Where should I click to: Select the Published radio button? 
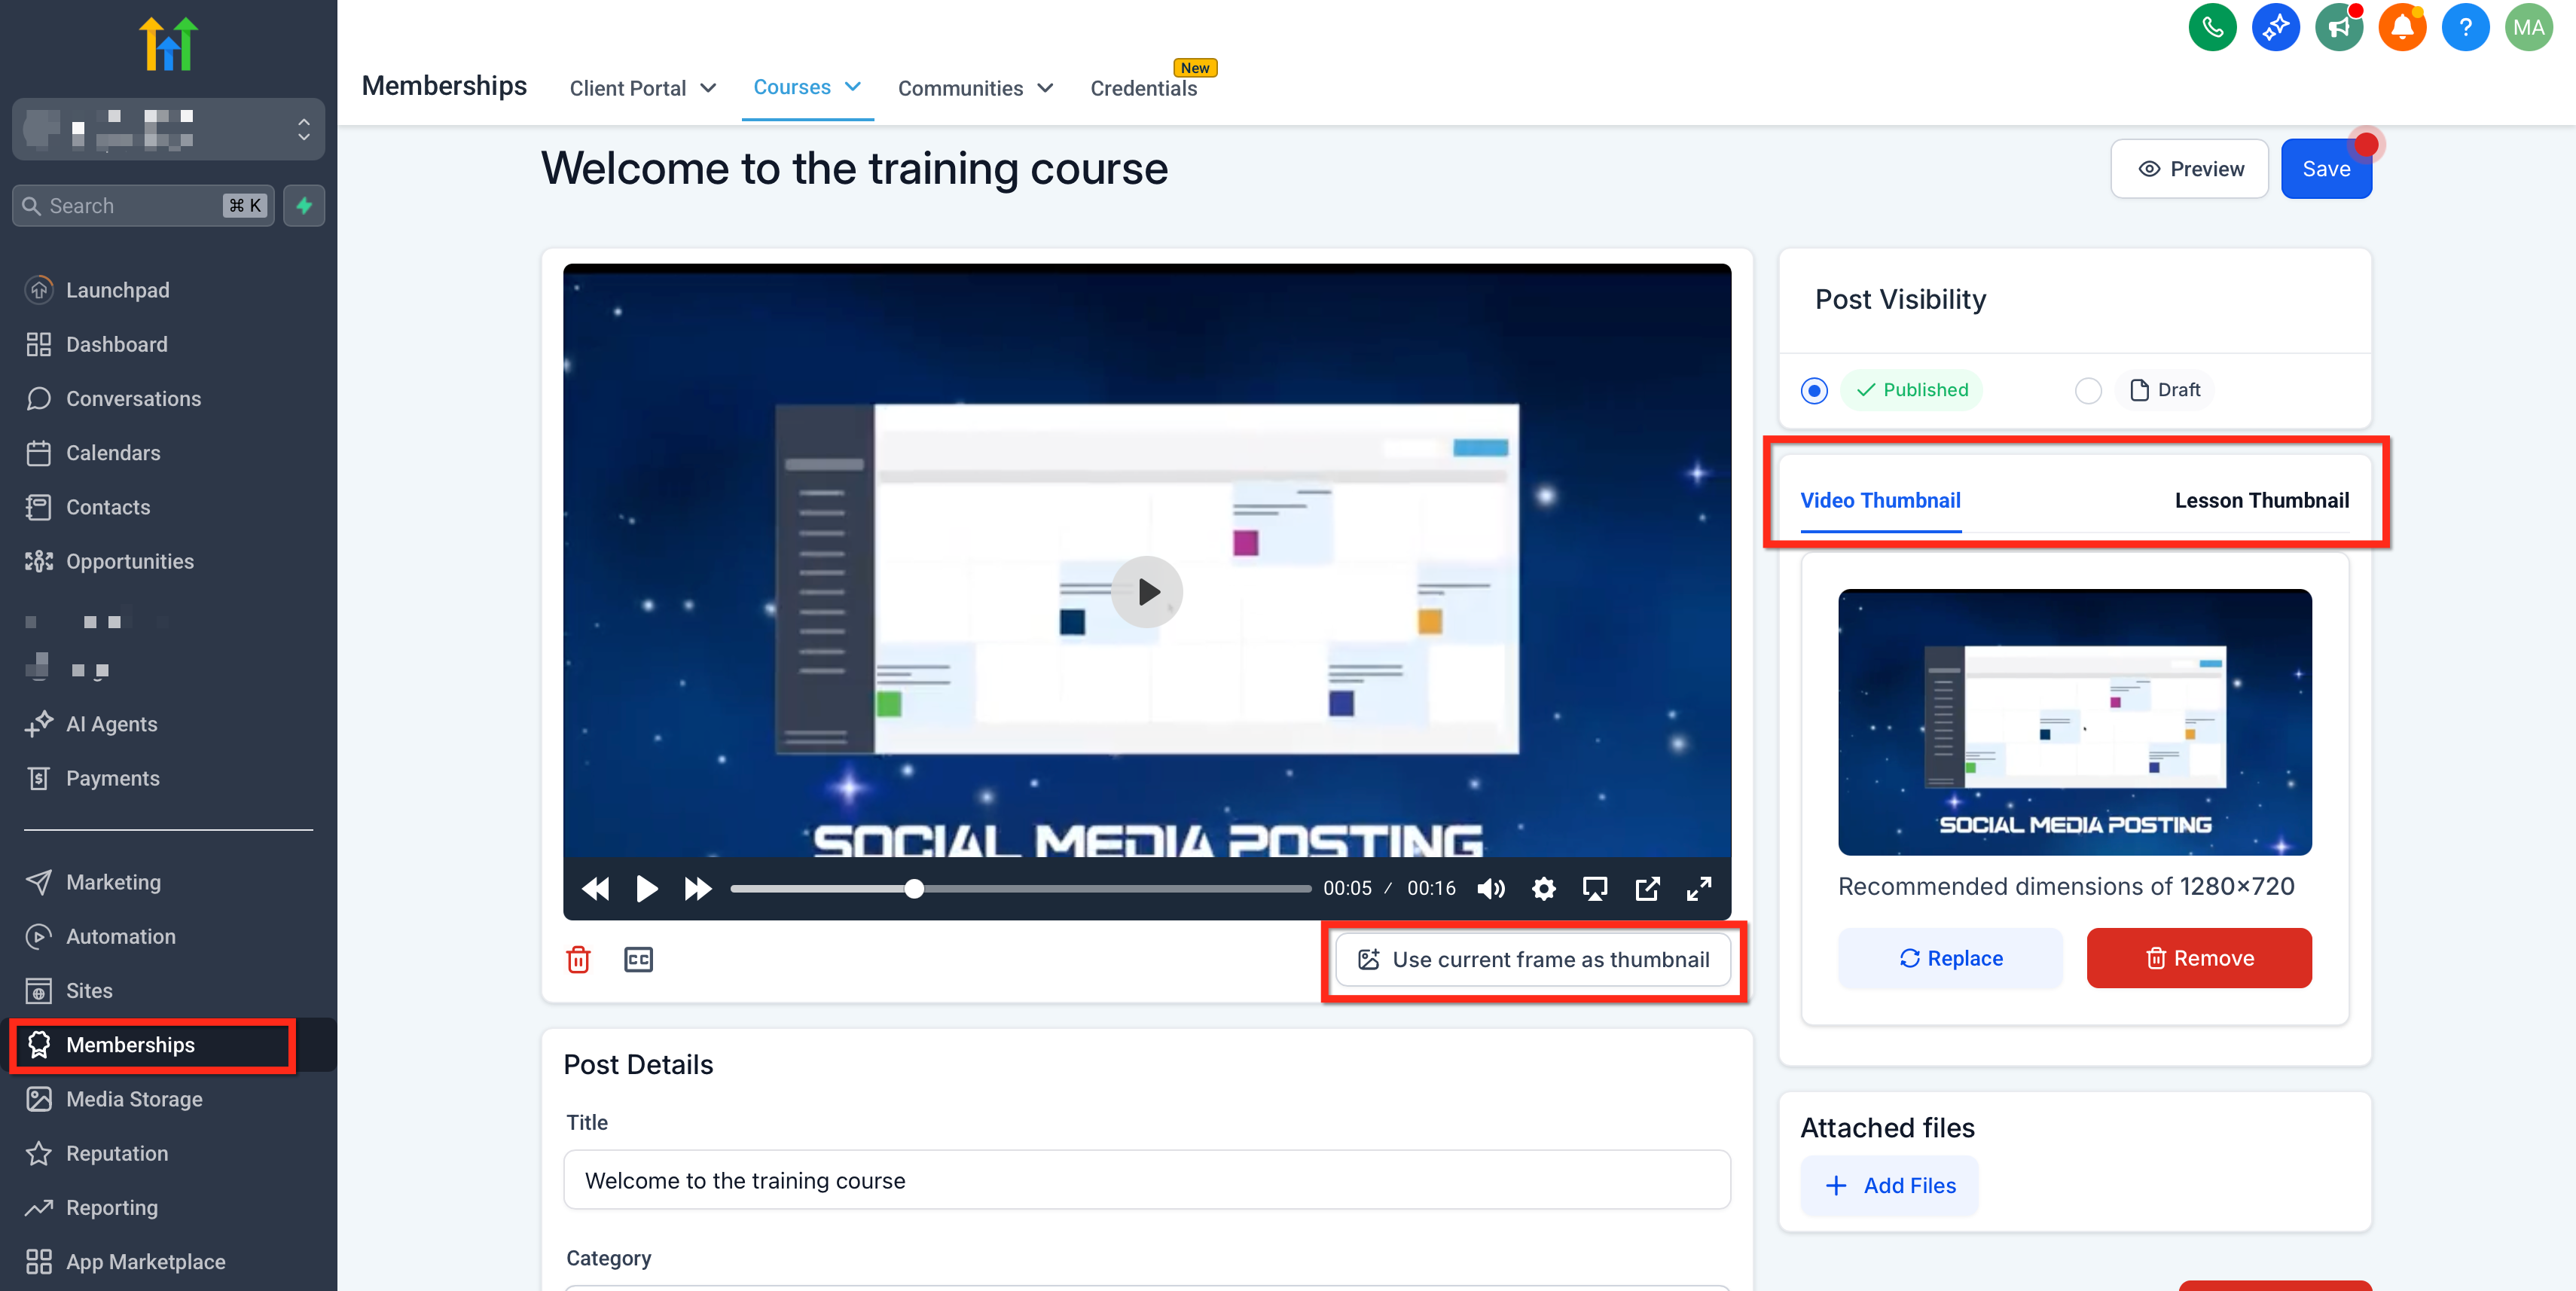[1814, 390]
